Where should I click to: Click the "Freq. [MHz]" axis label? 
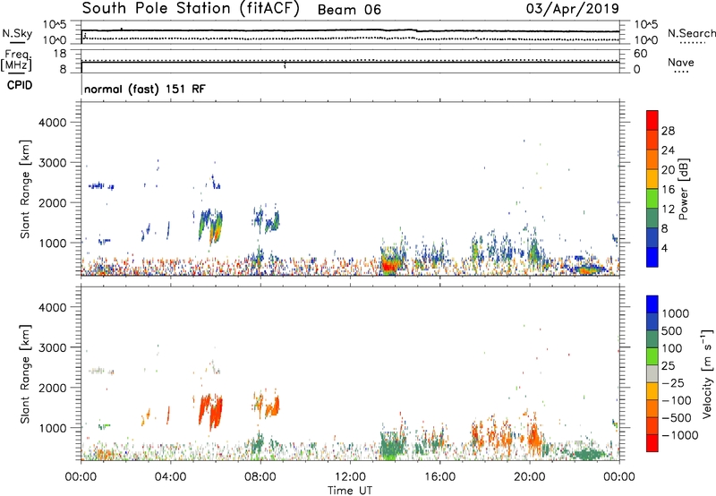point(16,61)
